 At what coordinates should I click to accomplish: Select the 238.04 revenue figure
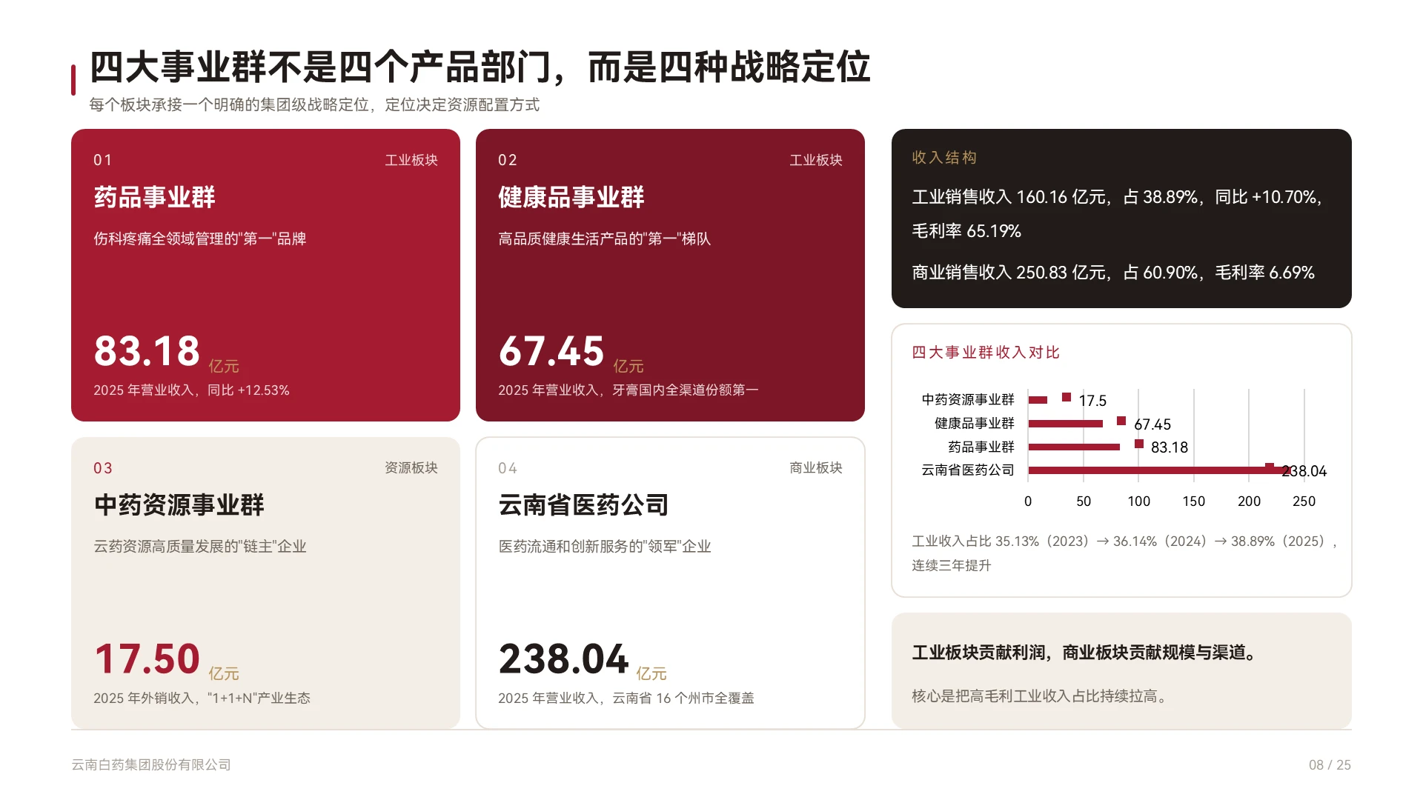(563, 659)
